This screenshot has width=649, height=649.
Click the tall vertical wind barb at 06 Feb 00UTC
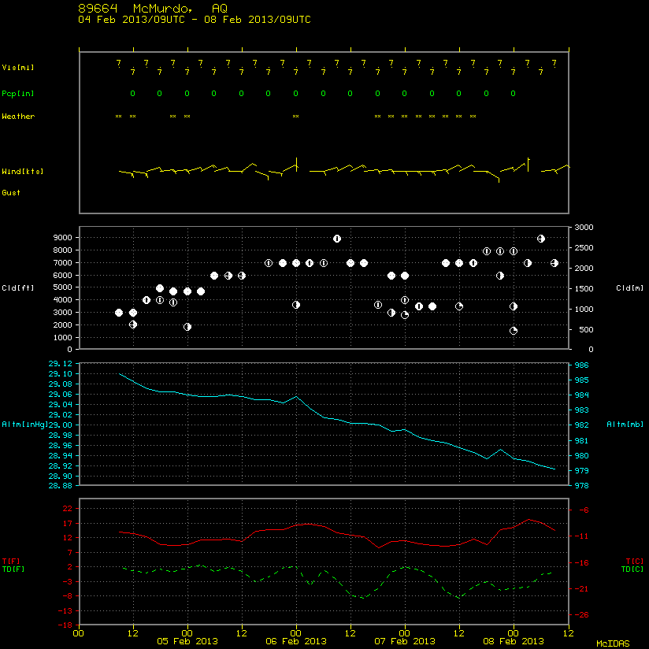(297, 165)
